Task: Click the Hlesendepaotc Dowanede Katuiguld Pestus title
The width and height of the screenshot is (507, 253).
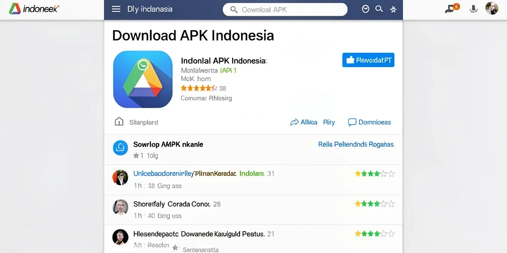Action: pyautogui.click(x=199, y=234)
